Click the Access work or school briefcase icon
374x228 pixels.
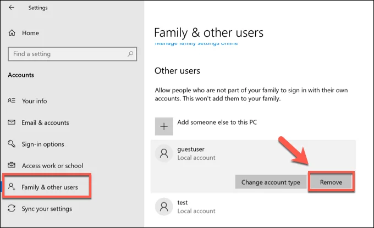coord(12,165)
